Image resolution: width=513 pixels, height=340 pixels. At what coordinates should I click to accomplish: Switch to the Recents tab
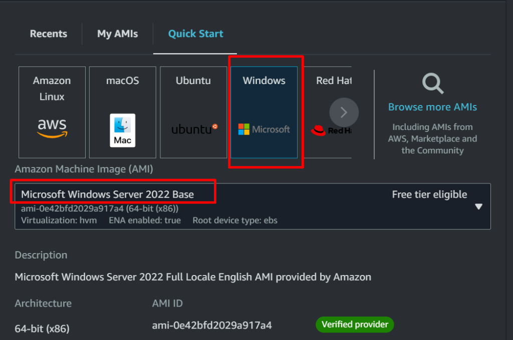click(x=48, y=33)
